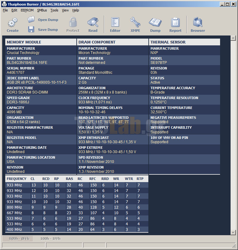This screenshot has width=238, height=250.
Task: Open the Help menu
Action: (x=76, y=10)
